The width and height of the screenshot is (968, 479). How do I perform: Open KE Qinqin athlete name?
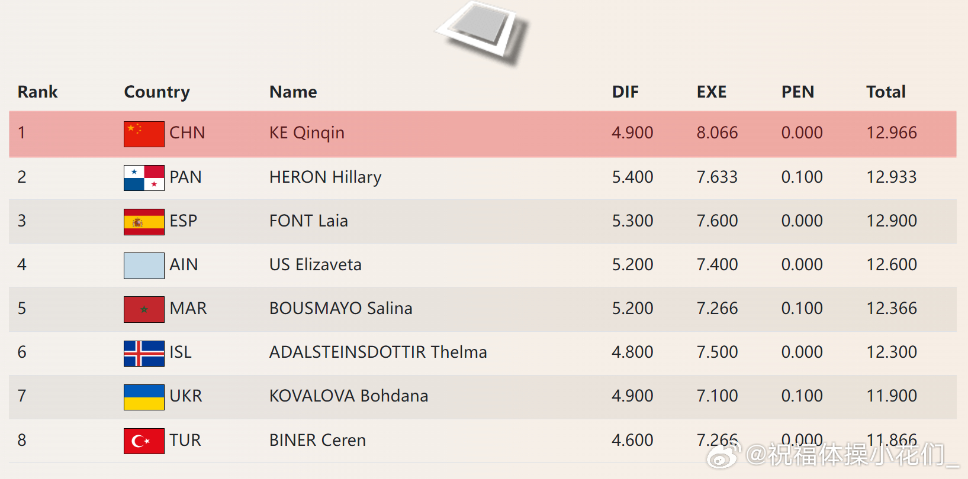tap(307, 133)
